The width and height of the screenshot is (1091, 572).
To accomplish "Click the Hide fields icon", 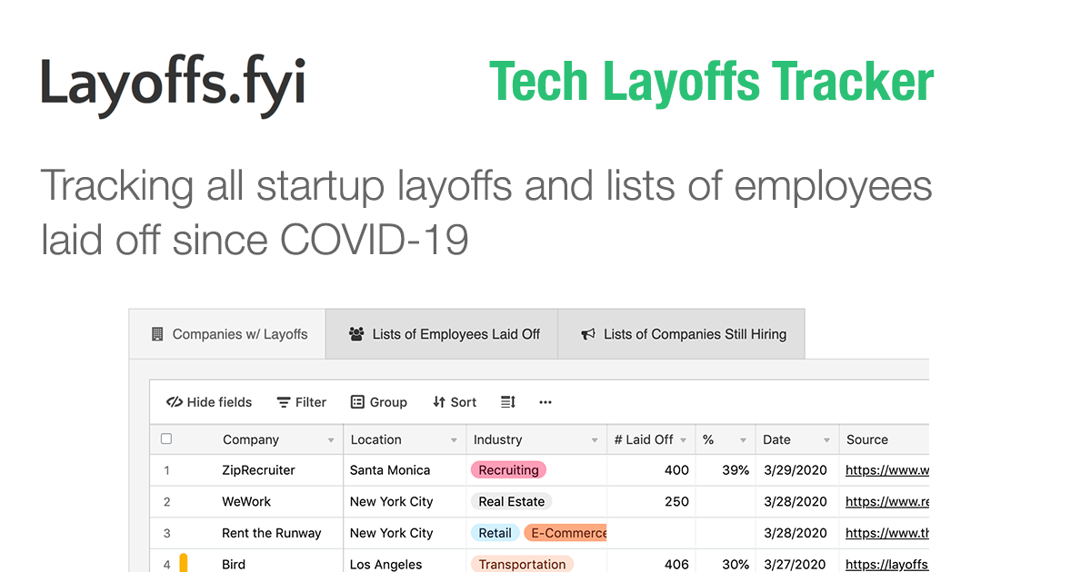I will pyautogui.click(x=175, y=402).
